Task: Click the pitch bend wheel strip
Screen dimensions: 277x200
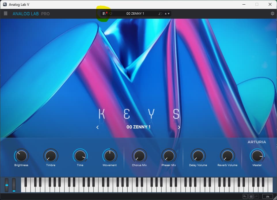Action: pyautogui.click(x=7, y=185)
